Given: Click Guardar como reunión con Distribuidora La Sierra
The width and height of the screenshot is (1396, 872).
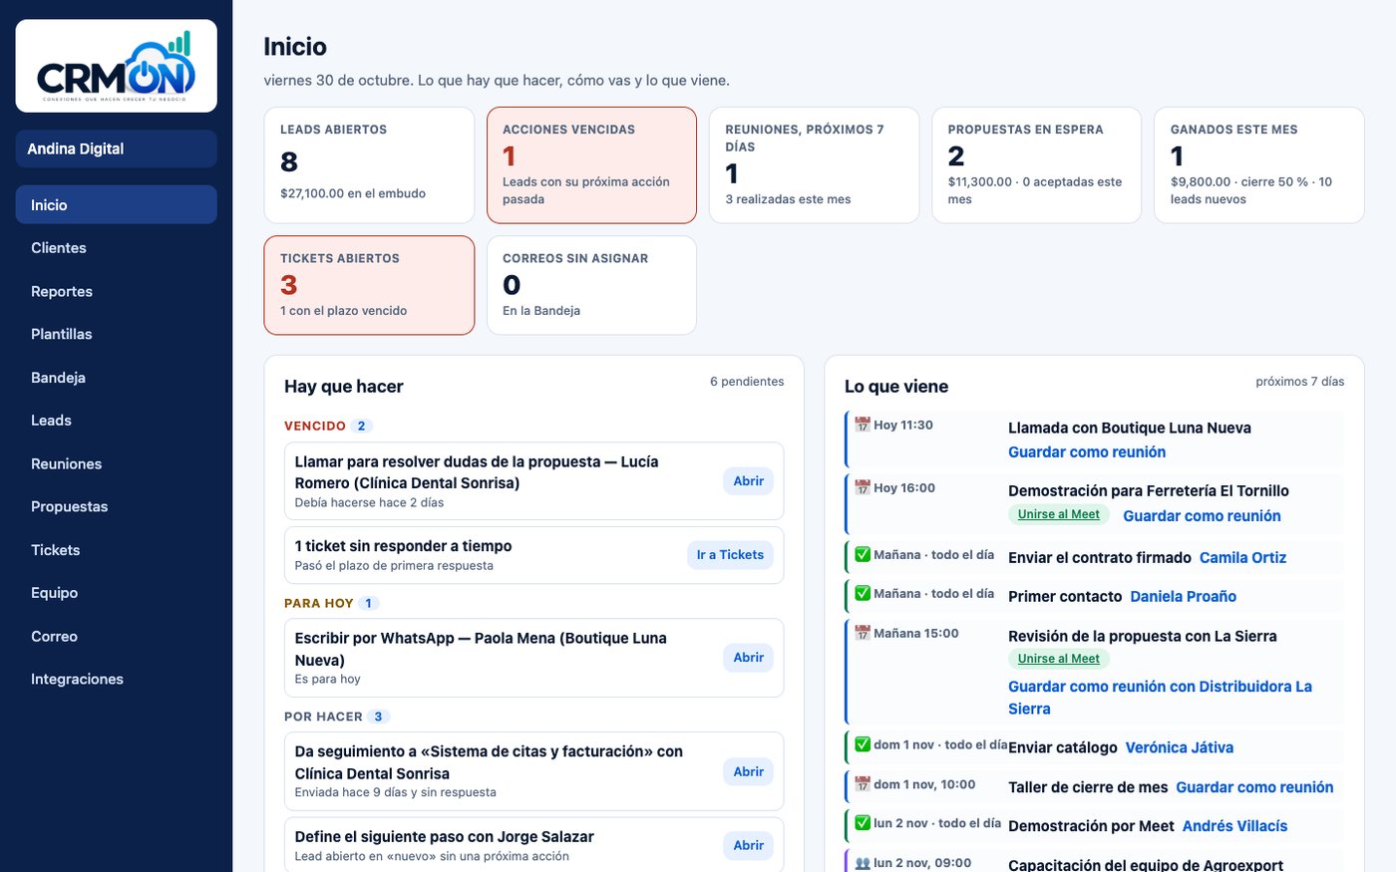Looking at the screenshot, I should tap(1160, 698).
